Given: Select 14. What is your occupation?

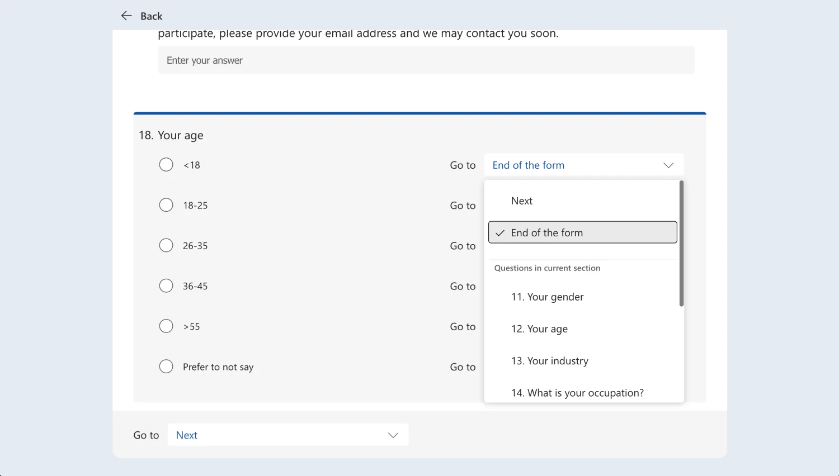Looking at the screenshot, I should pyautogui.click(x=577, y=393).
